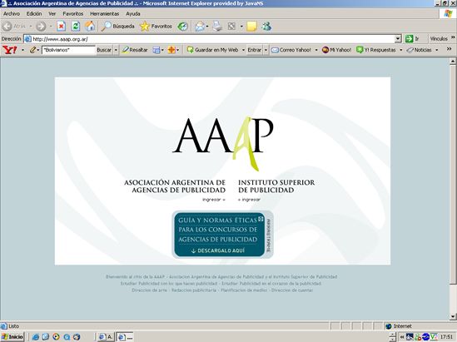
Task: Click the Internet zone indicator in status bar
Action: click(399, 326)
